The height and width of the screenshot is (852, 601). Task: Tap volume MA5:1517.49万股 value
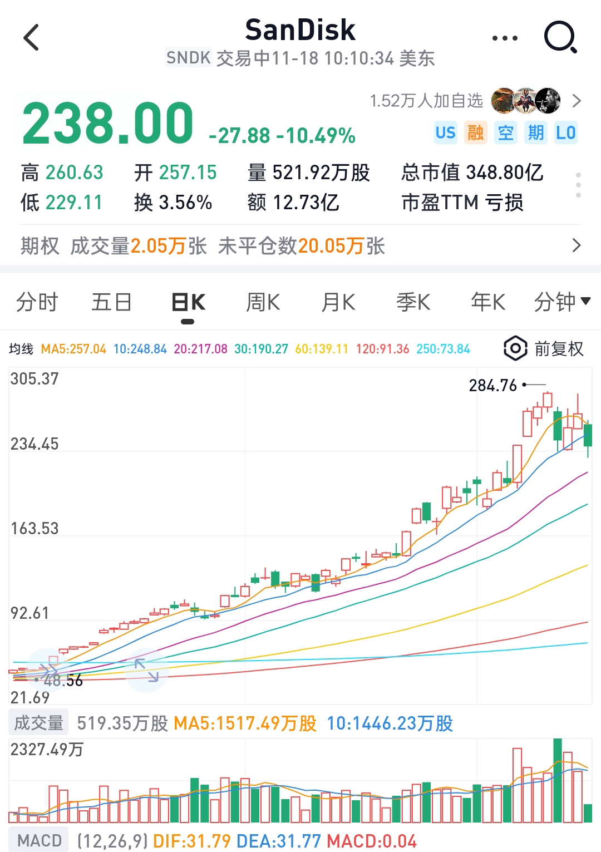click(245, 723)
